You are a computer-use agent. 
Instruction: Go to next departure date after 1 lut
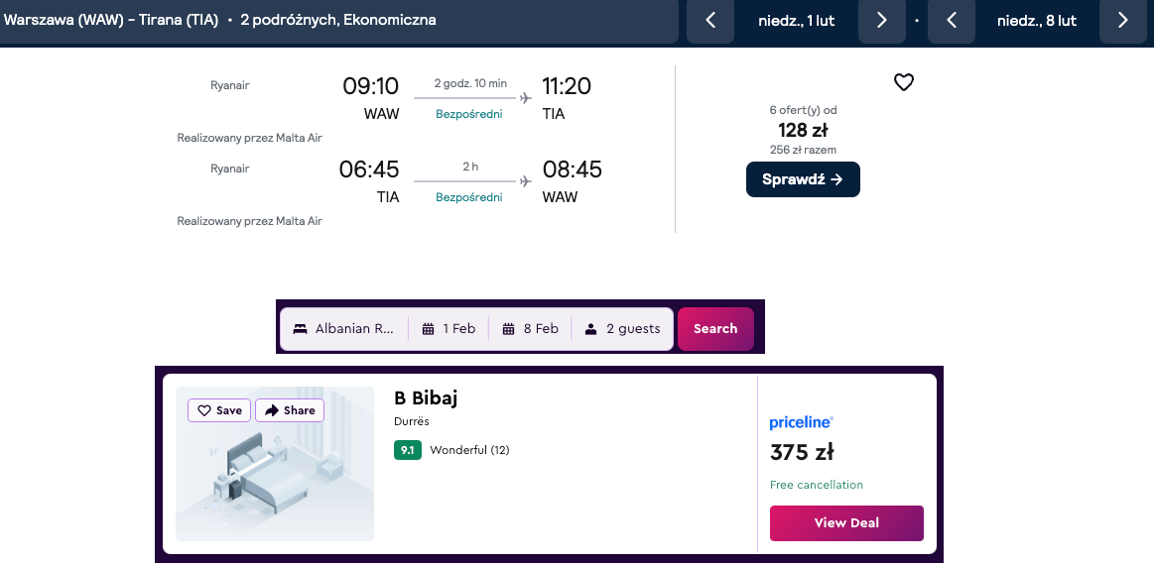881,21
